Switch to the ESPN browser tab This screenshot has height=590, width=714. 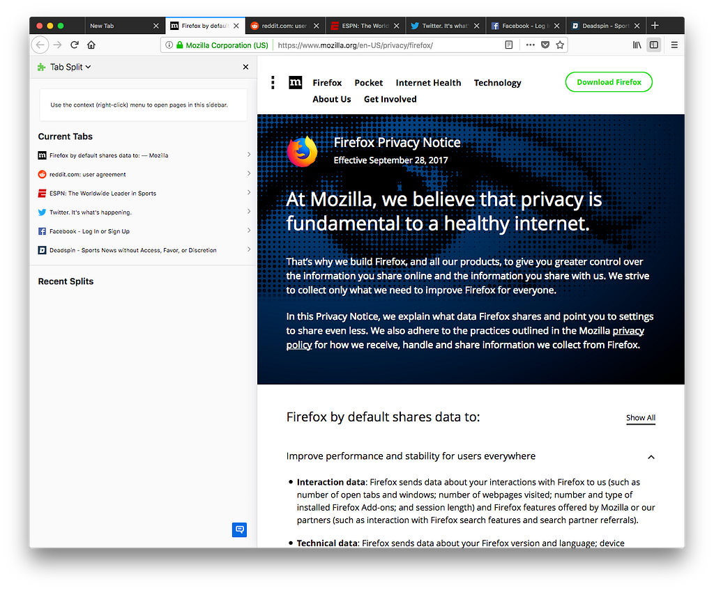coord(365,26)
